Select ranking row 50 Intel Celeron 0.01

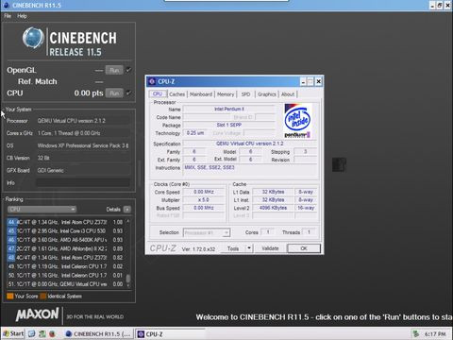pos(65,275)
